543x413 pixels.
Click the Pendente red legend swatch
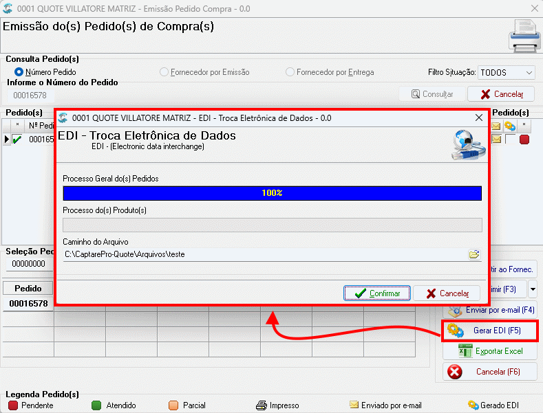[x=13, y=405]
